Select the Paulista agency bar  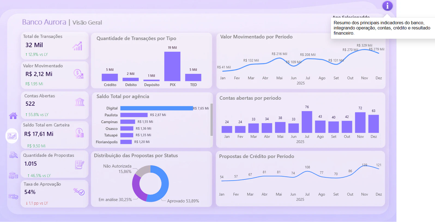(x=134, y=115)
